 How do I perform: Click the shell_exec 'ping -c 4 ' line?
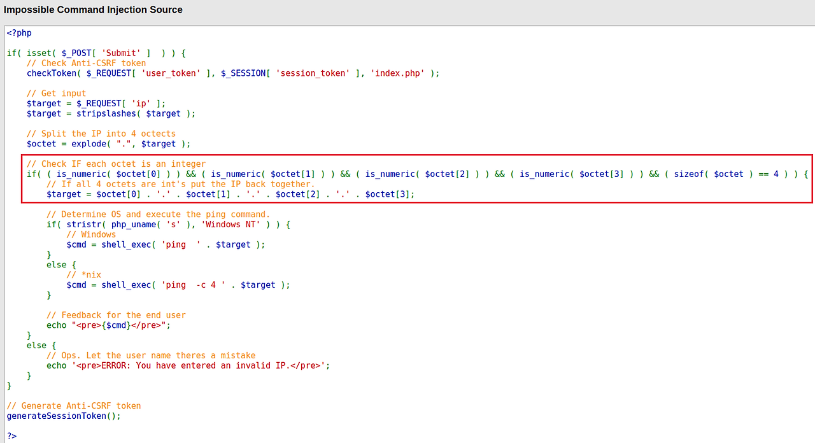[178, 285]
